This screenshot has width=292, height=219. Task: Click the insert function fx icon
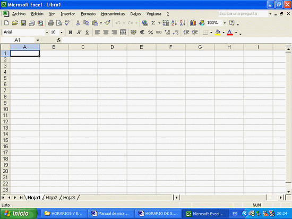coord(59,40)
